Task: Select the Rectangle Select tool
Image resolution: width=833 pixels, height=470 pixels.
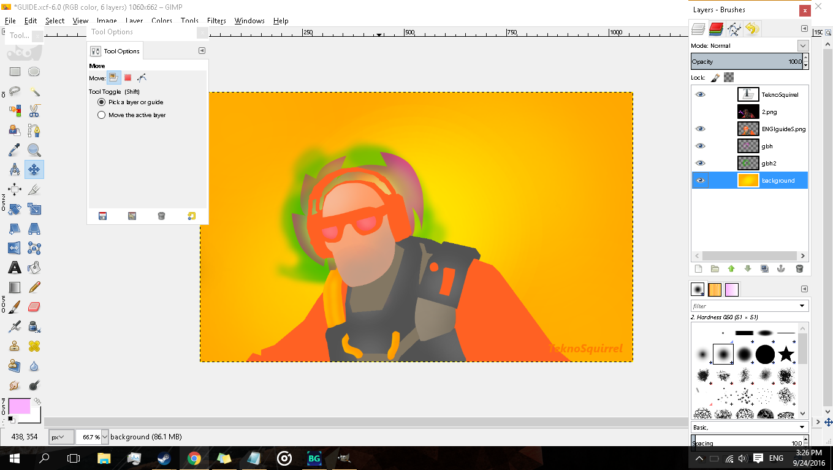Action: (15, 72)
